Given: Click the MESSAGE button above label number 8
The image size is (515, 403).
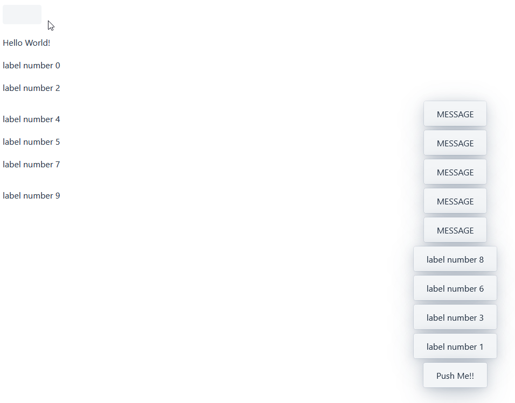Looking at the screenshot, I should (455, 230).
